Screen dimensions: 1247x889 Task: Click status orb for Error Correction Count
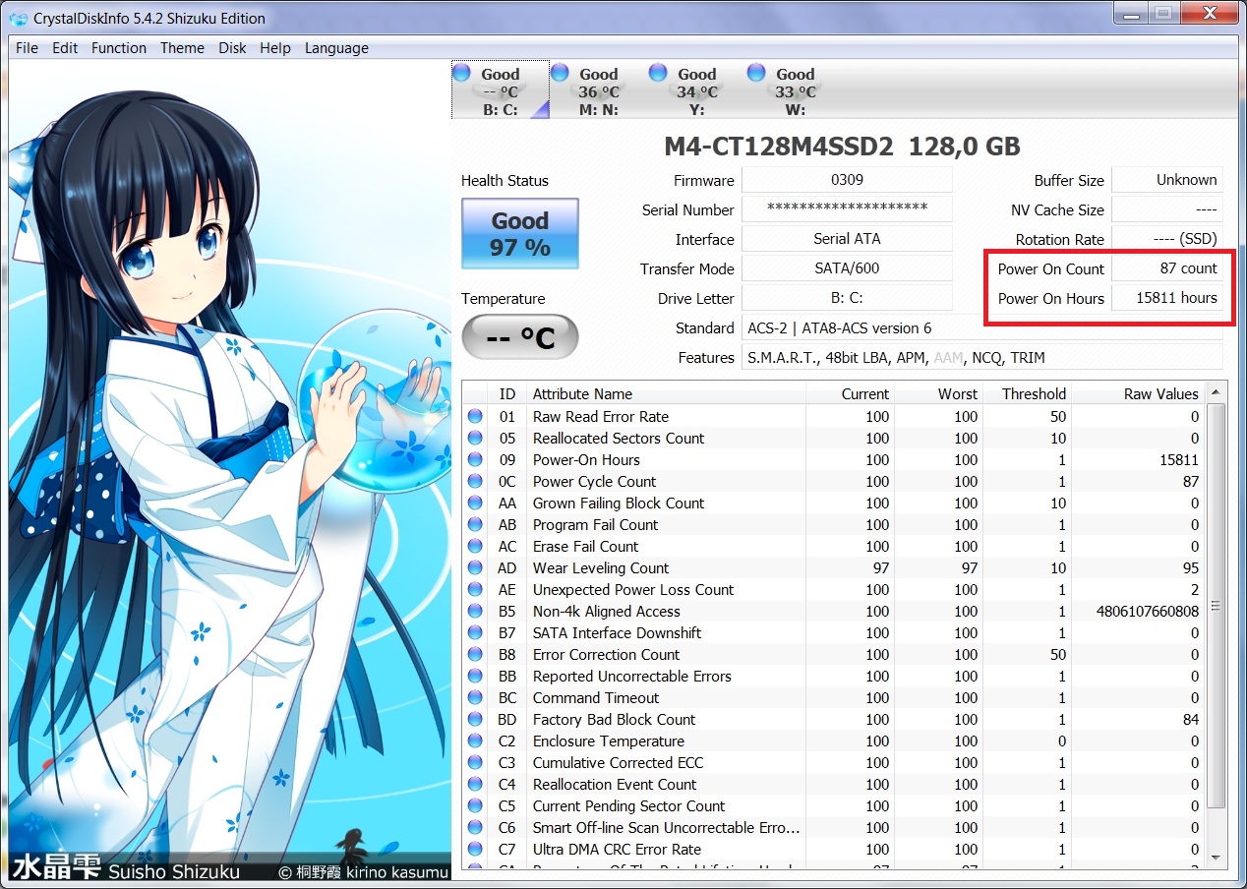pyautogui.click(x=475, y=654)
